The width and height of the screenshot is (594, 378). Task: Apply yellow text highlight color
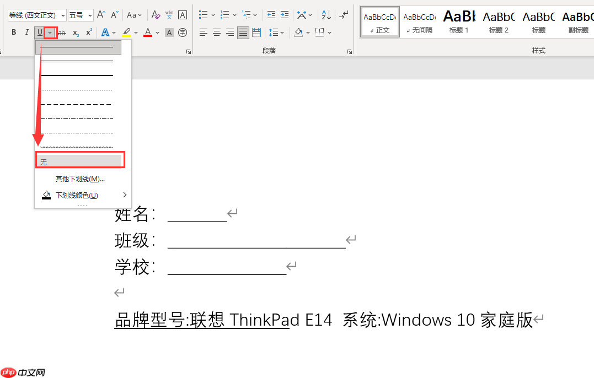[x=126, y=33]
